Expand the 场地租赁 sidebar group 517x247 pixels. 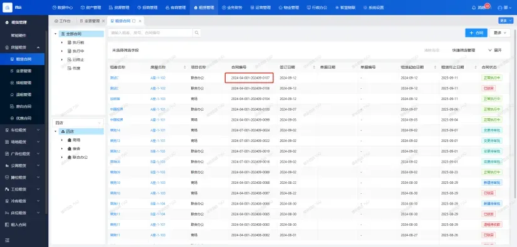(x=22, y=142)
